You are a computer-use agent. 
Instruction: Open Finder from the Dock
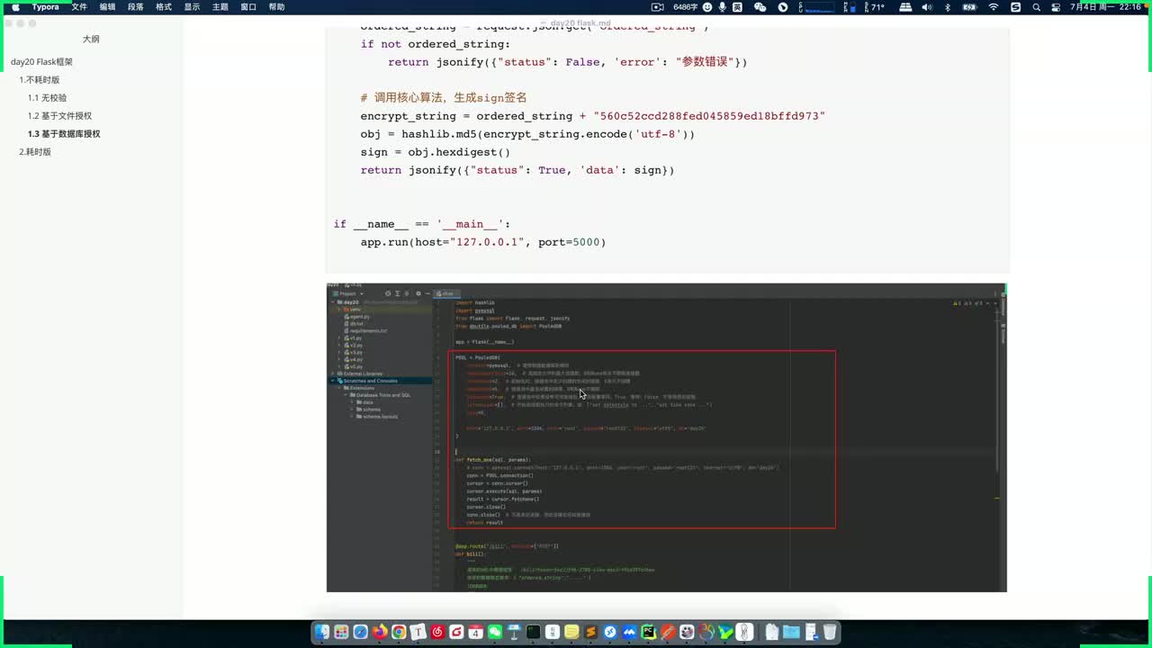[321, 633]
